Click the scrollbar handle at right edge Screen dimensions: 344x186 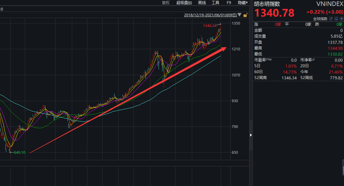(x=343, y=168)
